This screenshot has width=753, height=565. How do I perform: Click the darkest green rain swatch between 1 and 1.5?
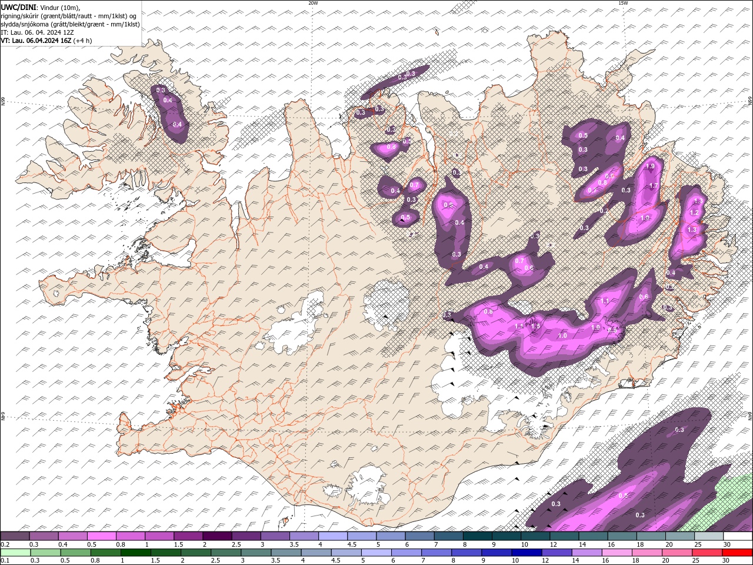(x=136, y=553)
